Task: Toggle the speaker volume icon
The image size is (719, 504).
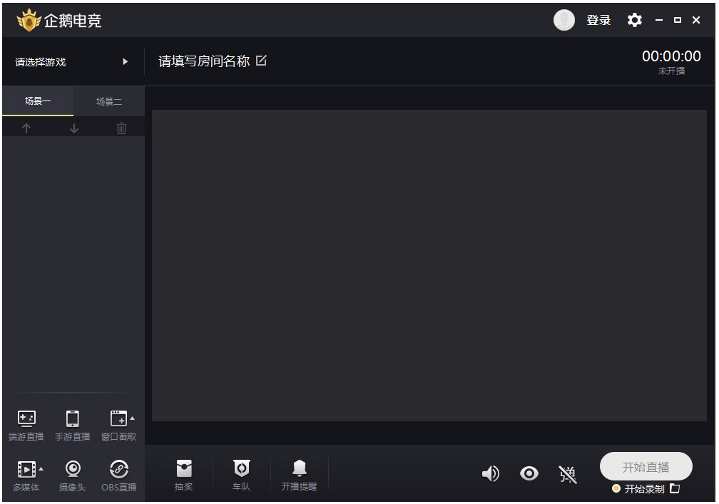Action: click(x=491, y=473)
